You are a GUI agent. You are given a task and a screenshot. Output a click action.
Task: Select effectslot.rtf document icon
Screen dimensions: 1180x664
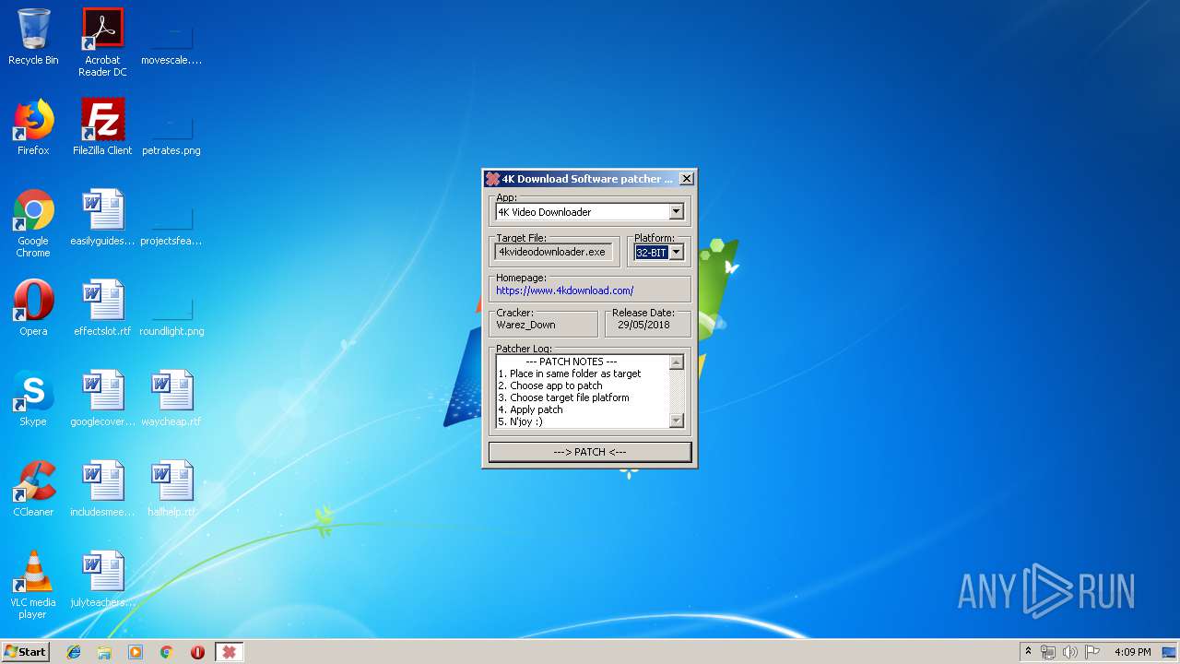pyautogui.click(x=102, y=308)
